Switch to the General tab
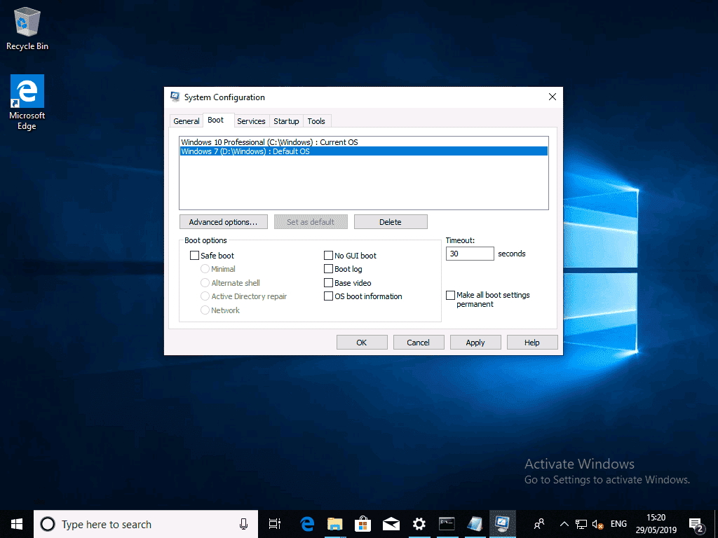 tap(187, 121)
